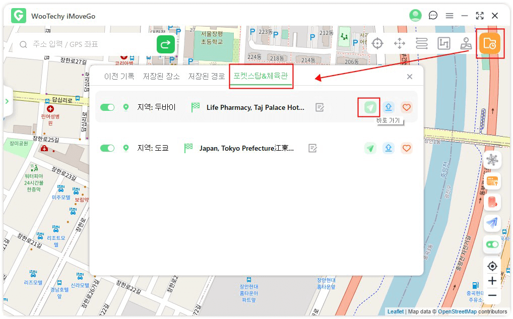Switch to the 이전 기록 tab
The height and width of the screenshot is (319, 513).
pyautogui.click(x=119, y=77)
